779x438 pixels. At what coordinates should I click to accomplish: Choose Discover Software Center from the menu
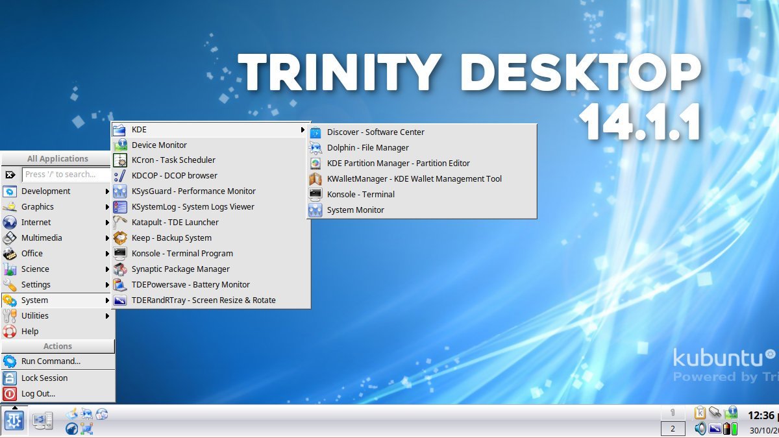376,132
